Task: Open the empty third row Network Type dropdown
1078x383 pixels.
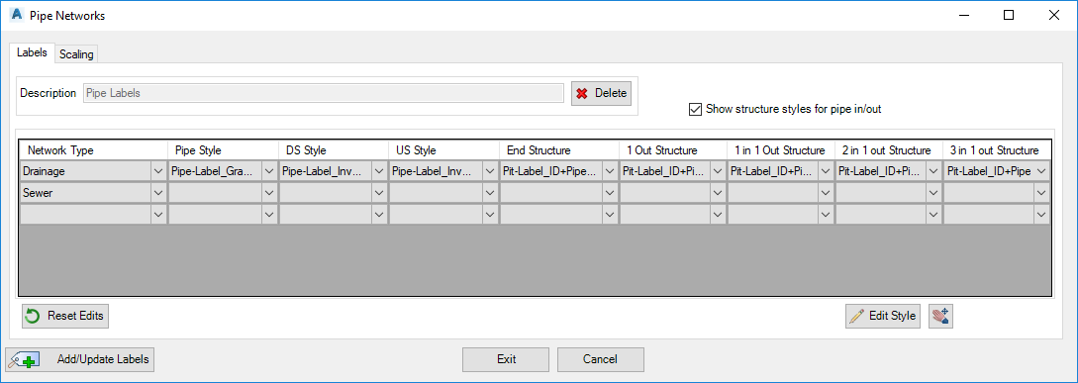Action: (x=158, y=215)
